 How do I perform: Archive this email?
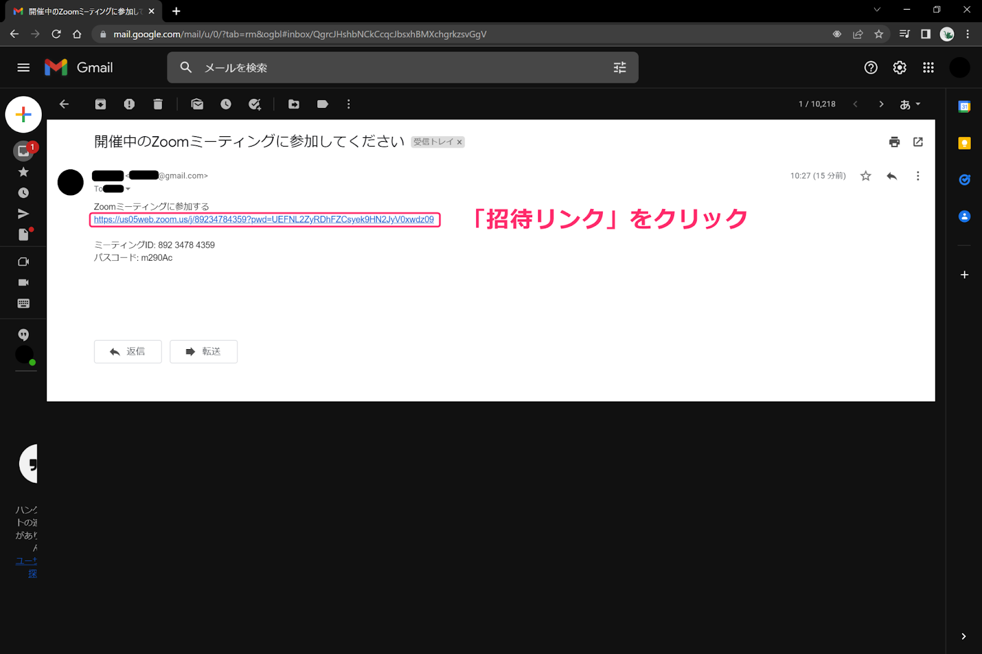click(101, 104)
